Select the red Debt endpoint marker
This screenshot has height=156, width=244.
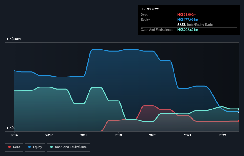point(239,121)
